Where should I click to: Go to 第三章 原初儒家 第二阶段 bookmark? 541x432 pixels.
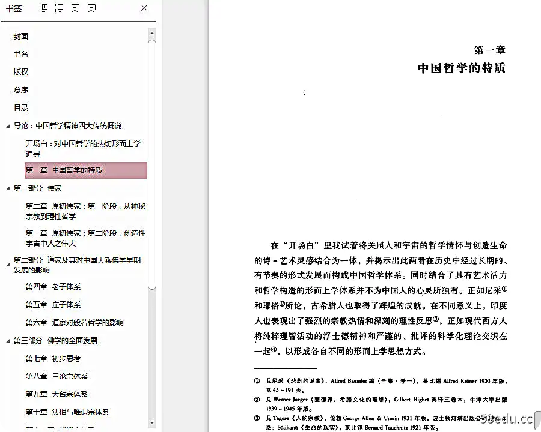85,238
